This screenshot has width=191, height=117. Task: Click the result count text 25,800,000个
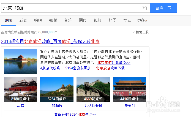coord(48,32)
